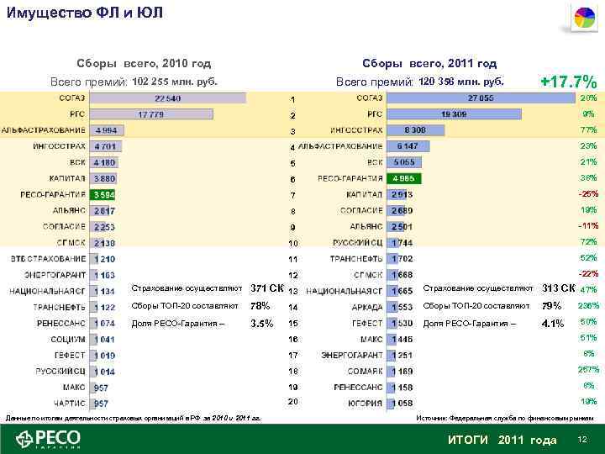Click the РЕСО Гарантия logo in the footer

48,439
